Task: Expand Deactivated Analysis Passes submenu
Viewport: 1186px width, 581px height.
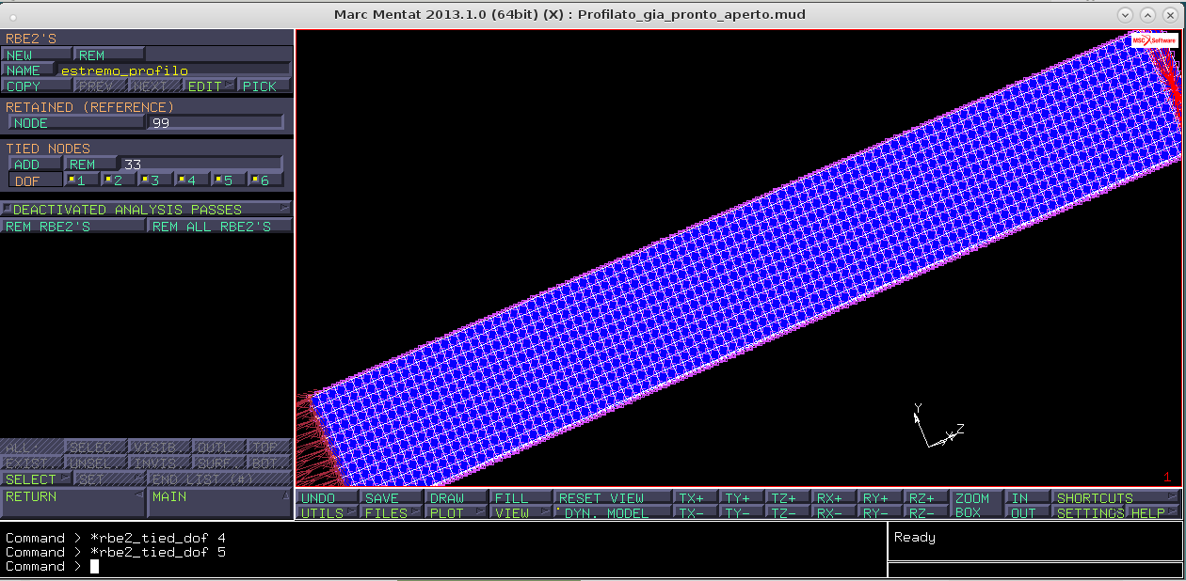Action: coord(146,210)
